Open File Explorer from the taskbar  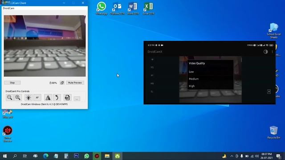pyautogui.click(x=107, y=156)
